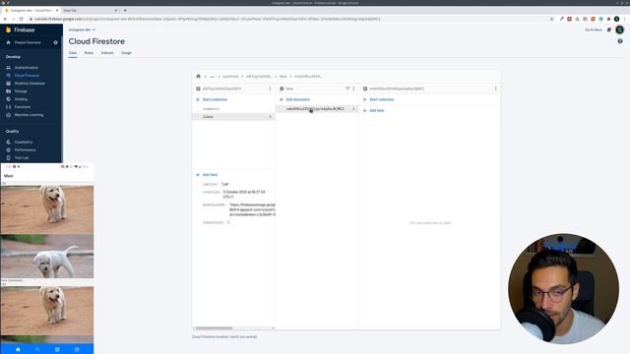Expand the collapsed breadcrumb ellipsis
The image size is (630, 354).
(x=212, y=77)
